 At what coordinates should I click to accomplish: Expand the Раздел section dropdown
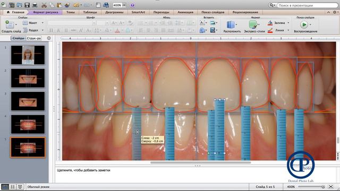(42, 30)
